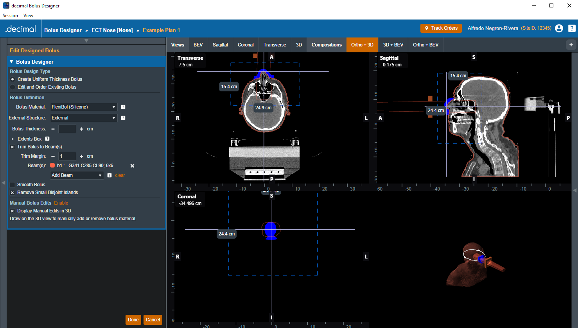
Task: Click the help question mark icon in header
Action: click(571, 28)
